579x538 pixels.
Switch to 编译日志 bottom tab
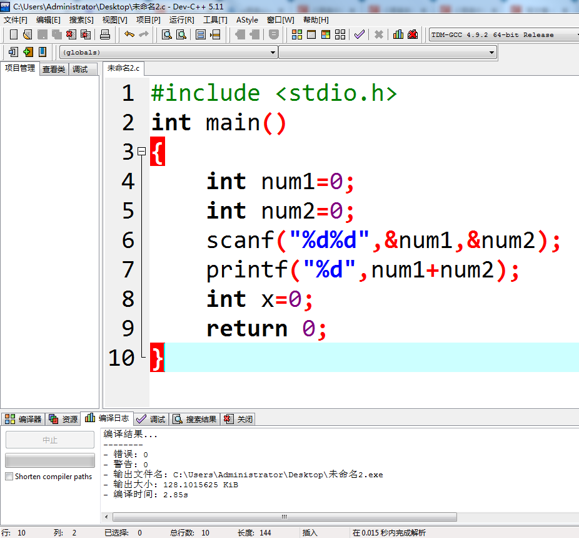point(107,418)
